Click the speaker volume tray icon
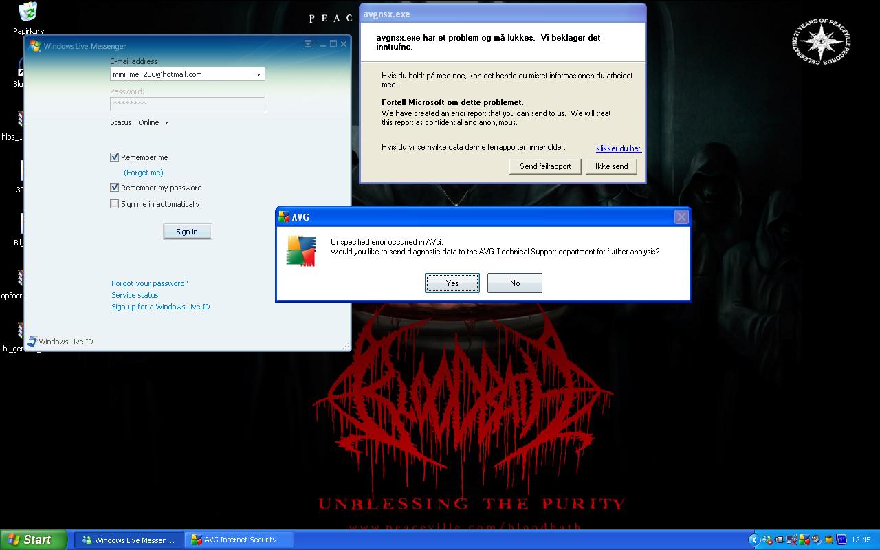Viewport: 880px width, 550px height. point(817,540)
